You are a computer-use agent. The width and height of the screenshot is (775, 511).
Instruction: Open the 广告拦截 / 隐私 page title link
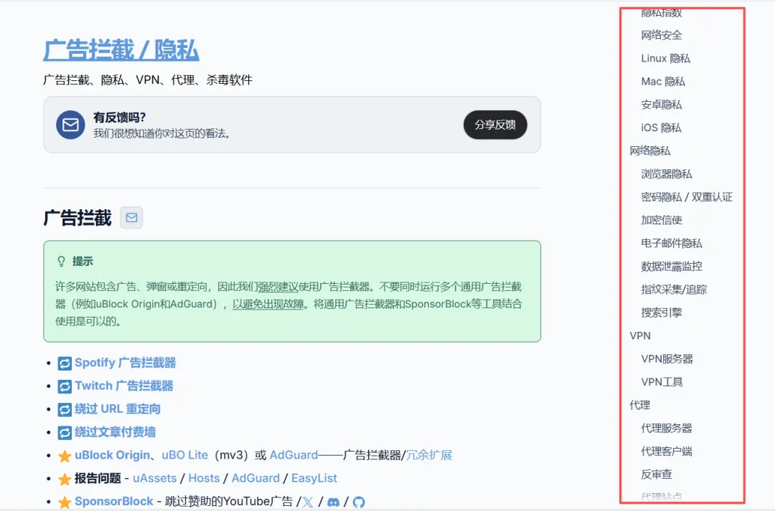(121, 50)
